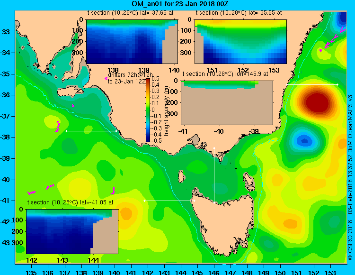This screenshot has height=275, width=355.
Task: Click the dark red warm eddy off the east coast
Action: point(318,103)
